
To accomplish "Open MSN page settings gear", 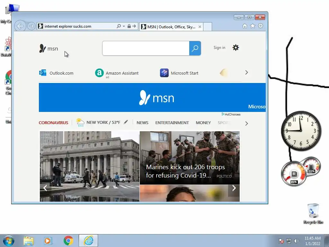I will click(x=236, y=48).
